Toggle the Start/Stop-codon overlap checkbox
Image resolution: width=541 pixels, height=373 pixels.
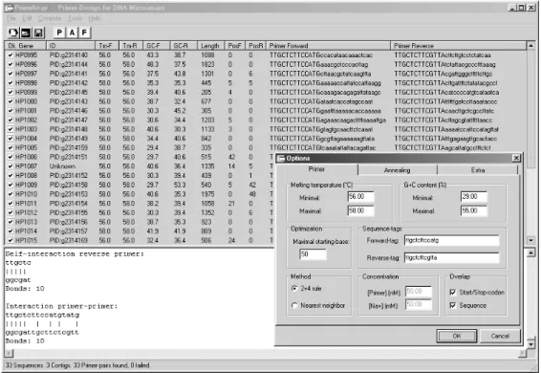(453, 293)
